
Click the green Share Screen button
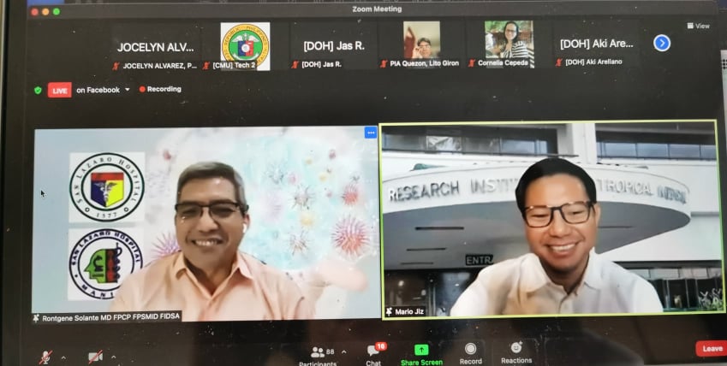[x=421, y=355]
